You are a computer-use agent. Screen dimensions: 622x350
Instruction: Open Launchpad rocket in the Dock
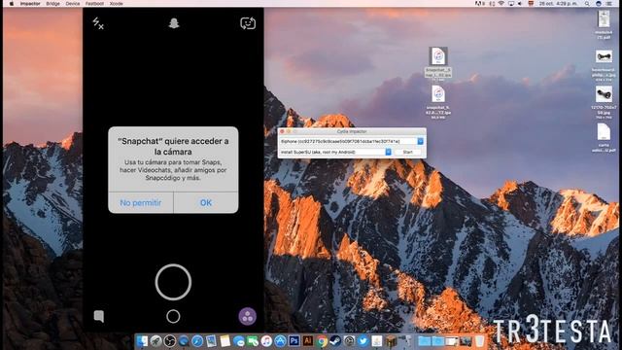coord(155,341)
